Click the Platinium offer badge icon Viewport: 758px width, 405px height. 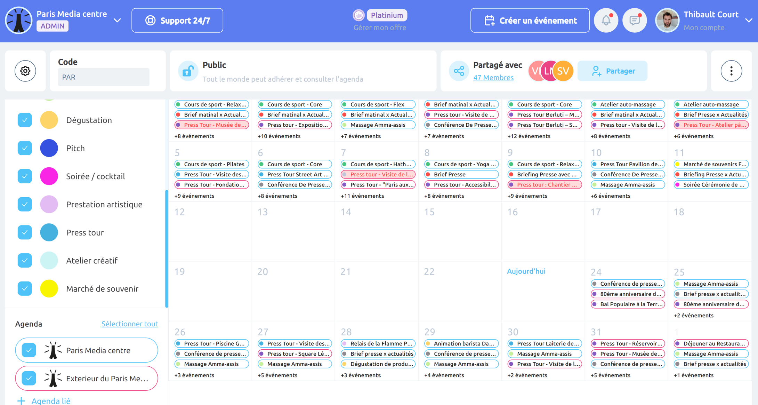point(359,15)
